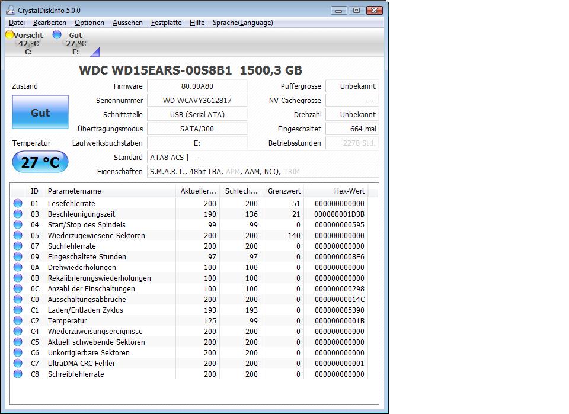Screen dimensions: 569x414
Task: Click status orb for Anzahl der Einschaltungen
Action: pos(18,288)
